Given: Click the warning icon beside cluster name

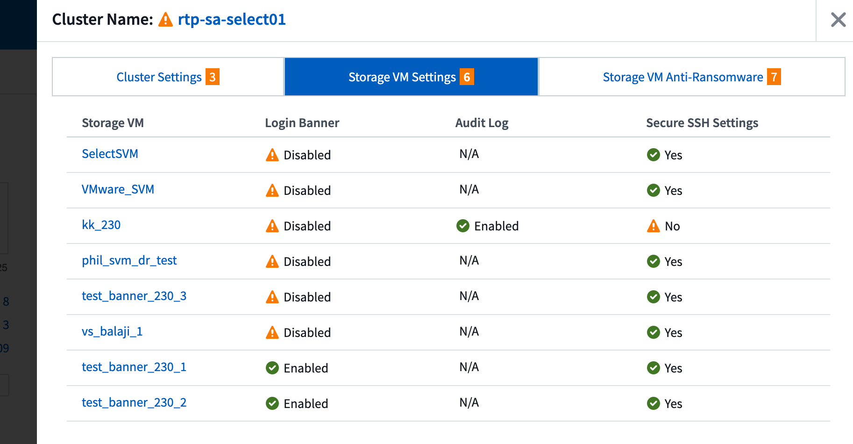Looking at the screenshot, I should 165,20.
